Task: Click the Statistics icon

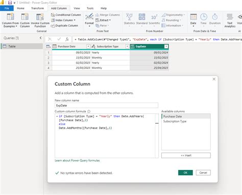Action: 129,17
